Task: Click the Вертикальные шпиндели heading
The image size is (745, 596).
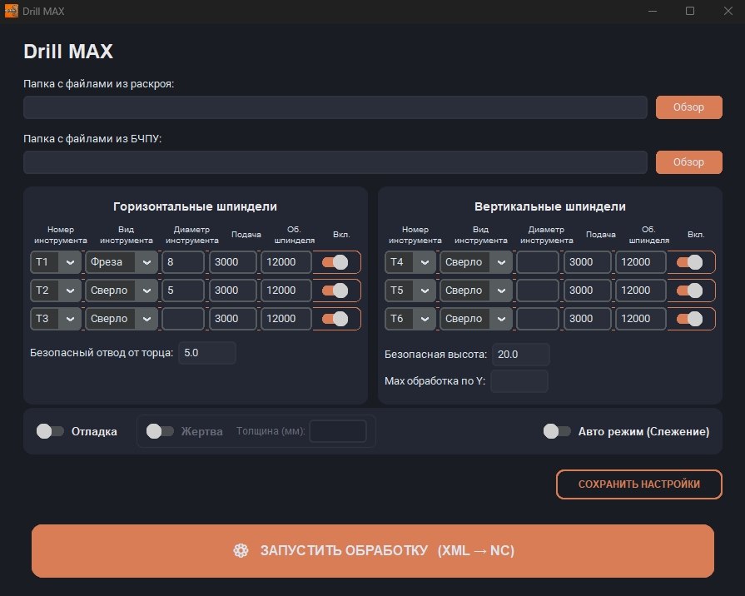Action: [x=550, y=206]
